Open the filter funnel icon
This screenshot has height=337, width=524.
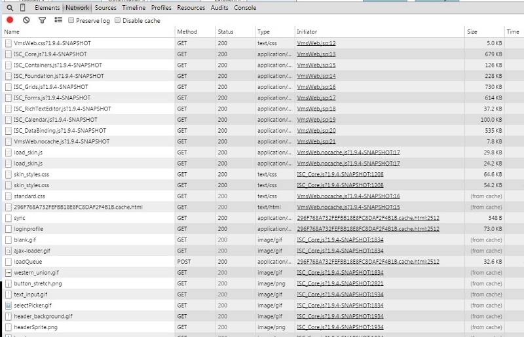(x=42, y=20)
